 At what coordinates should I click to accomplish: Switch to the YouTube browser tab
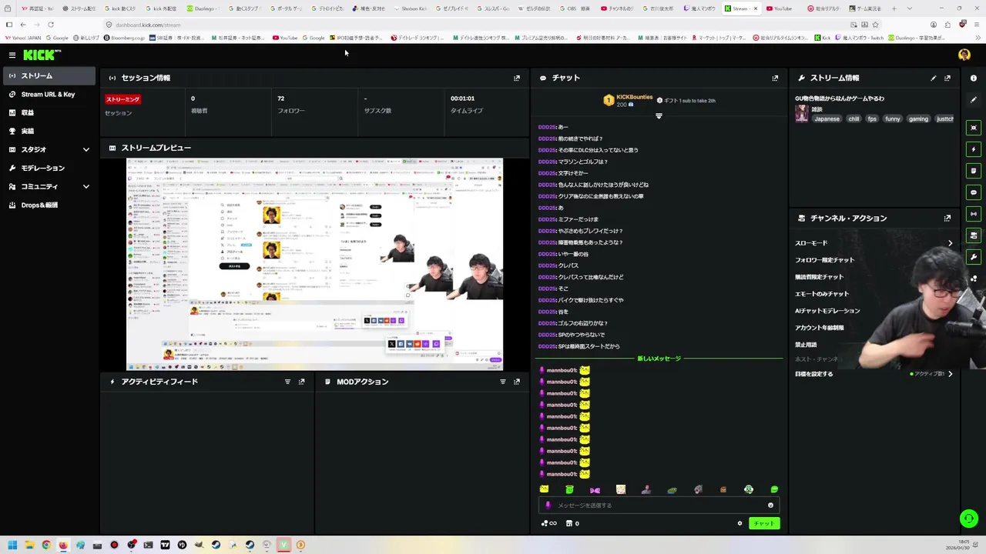pos(782,8)
